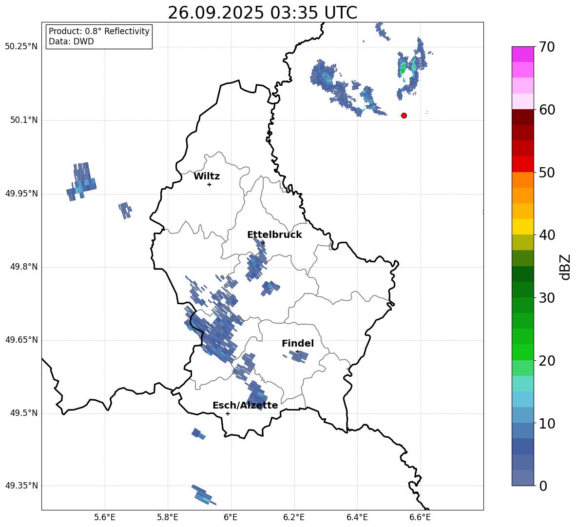Click the Ettelbruck location cross marker
This screenshot has width=577, height=527.
[262, 242]
